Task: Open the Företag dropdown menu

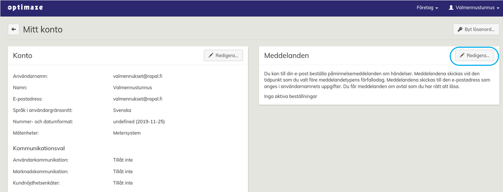Action: [427, 8]
